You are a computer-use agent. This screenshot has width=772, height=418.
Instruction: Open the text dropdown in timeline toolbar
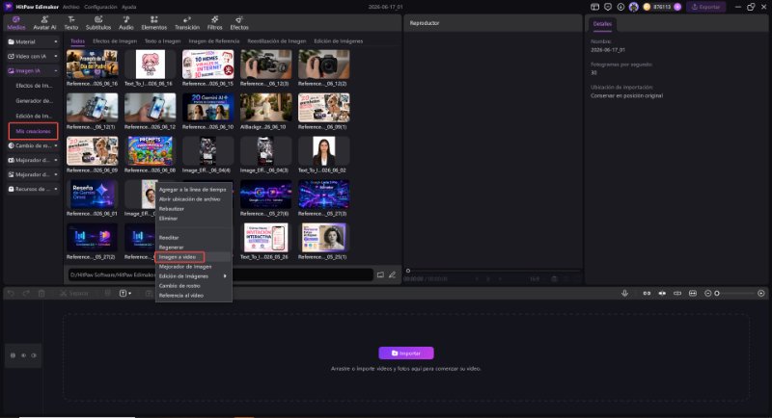point(125,293)
